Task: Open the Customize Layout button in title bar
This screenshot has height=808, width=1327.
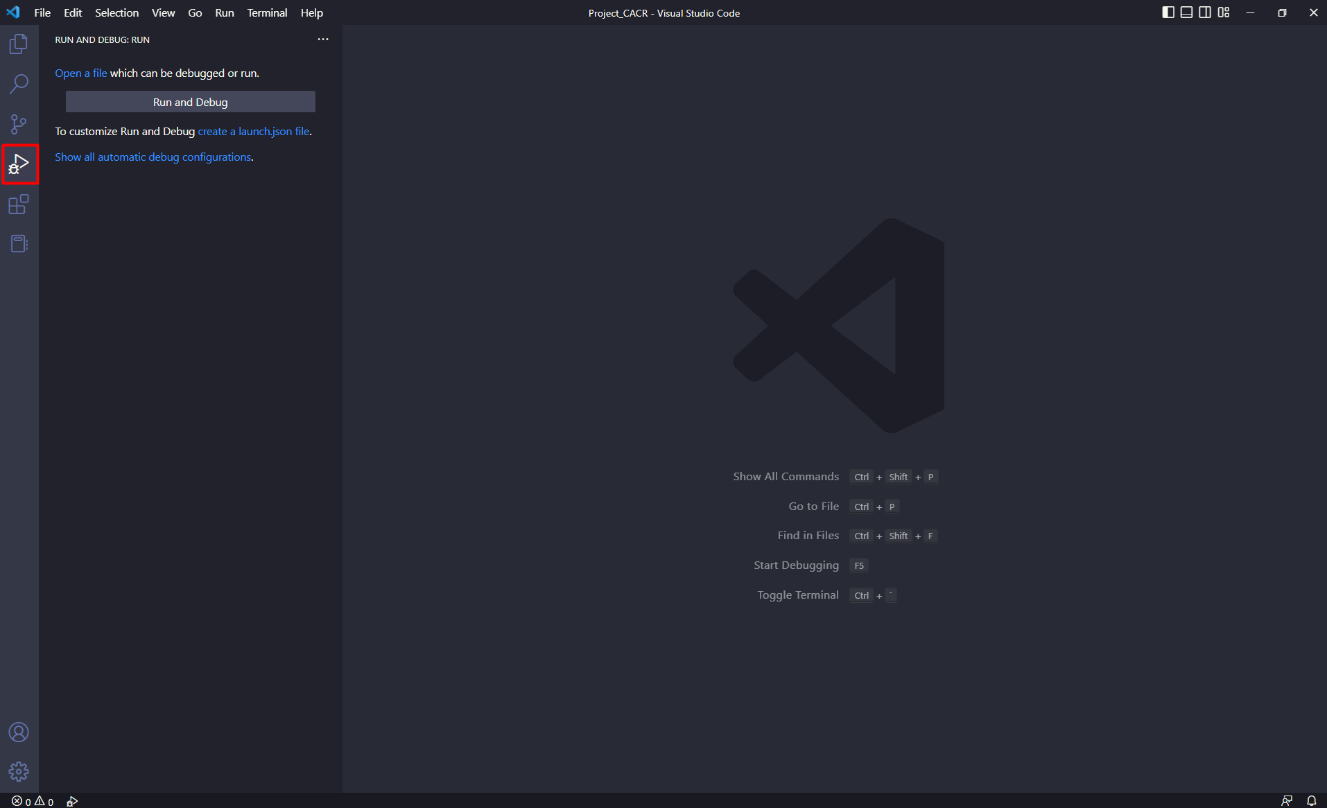Action: click(x=1224, y=12)
